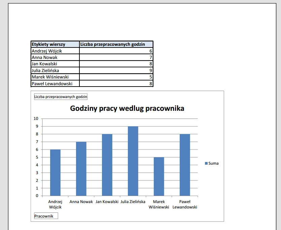Select the Liczba przepracowanych godzin table header
The width and height of the screenshot is (281, 230).
point(116,44)
